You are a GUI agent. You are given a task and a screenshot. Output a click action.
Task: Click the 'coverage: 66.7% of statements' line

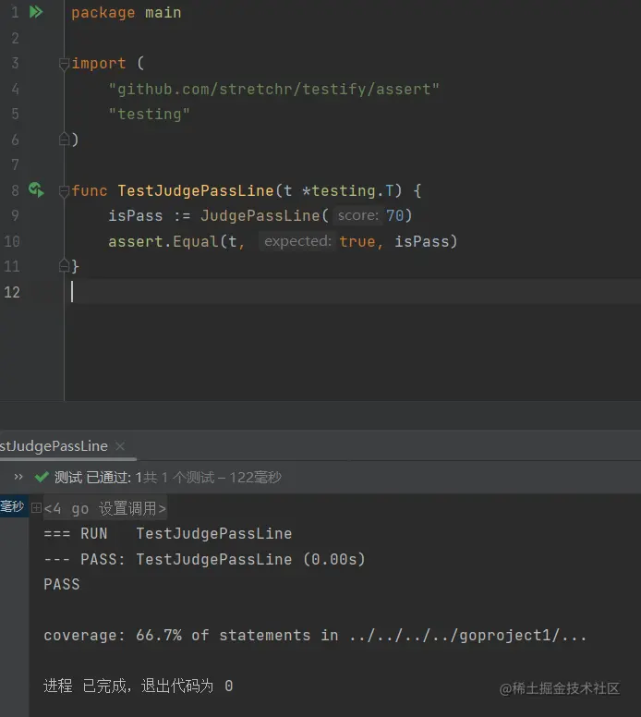click(x=315, y=635)
